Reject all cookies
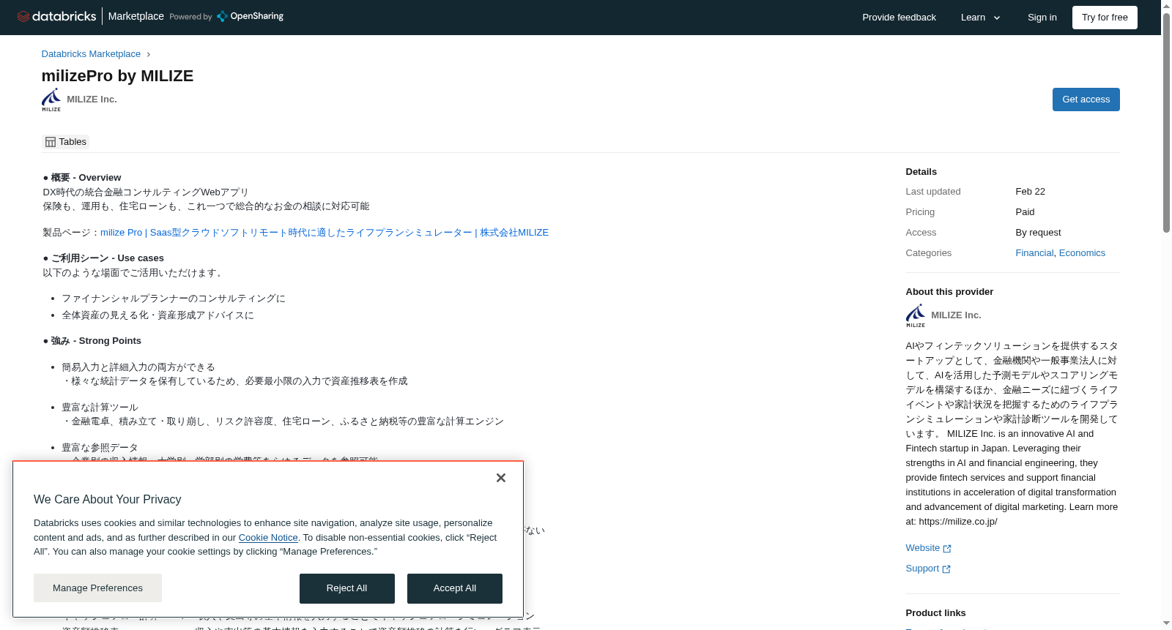The height and width of the screenshot is (630, 1172). [x=346, y=588]
